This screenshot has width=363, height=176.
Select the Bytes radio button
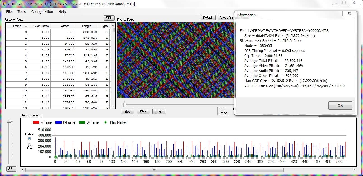coord(29,138)
